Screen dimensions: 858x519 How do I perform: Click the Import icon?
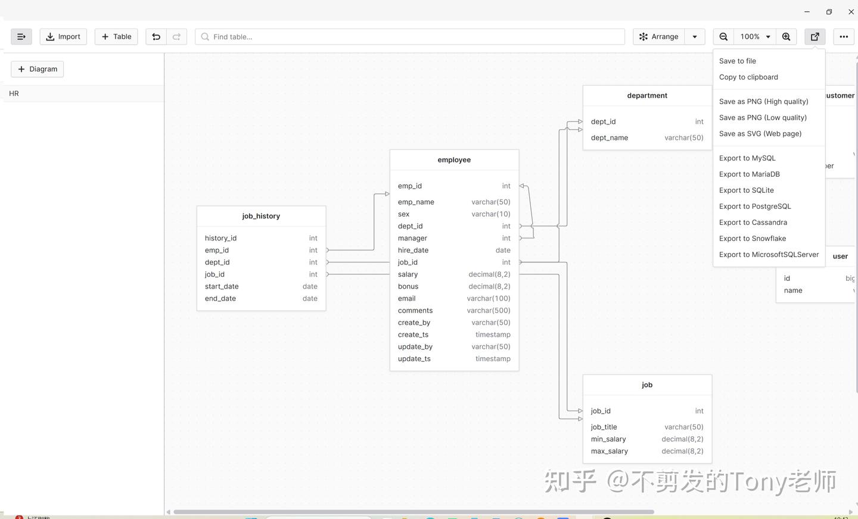(63, 36)
